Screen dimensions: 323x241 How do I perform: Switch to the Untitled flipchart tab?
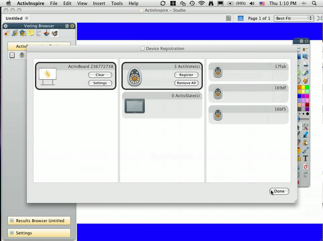14,18
